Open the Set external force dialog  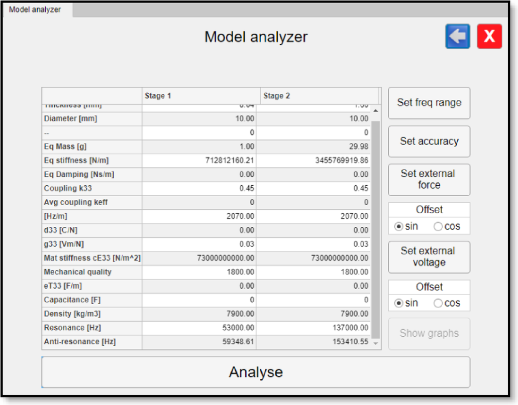[429, 180]
